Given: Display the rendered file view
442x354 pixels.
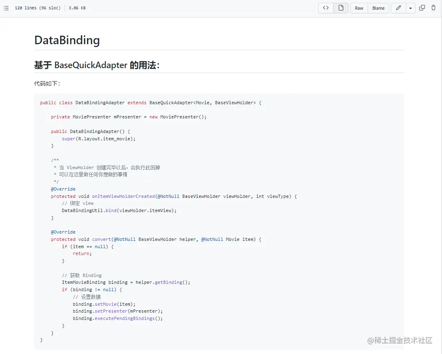Looking at the screenshot, I should click(x=341, y=8).
